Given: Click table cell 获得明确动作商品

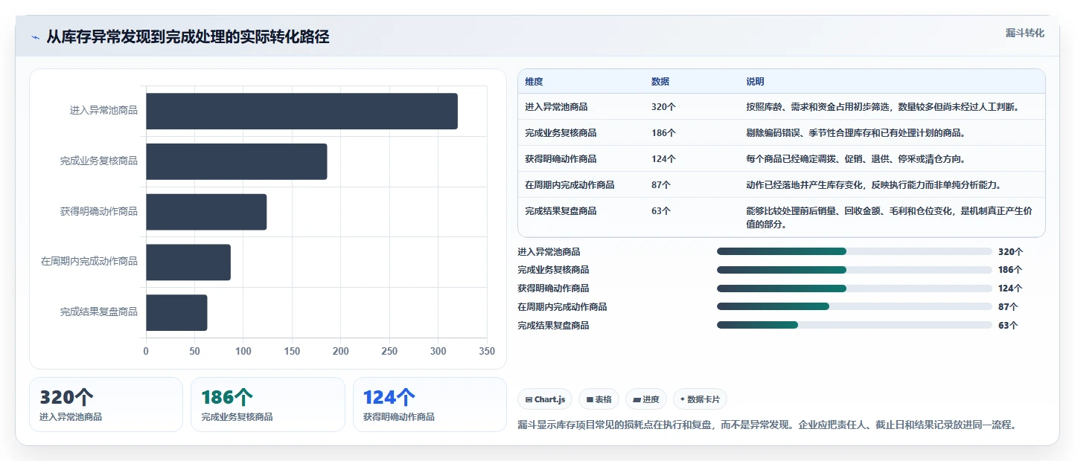Looking at the screenshot, I should (561, 159).
